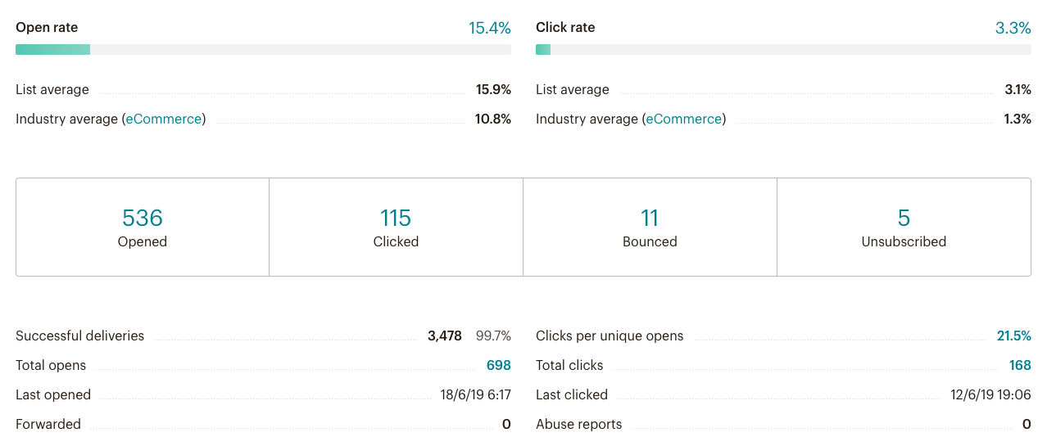Viewport: 1047px width, 446px height.
Task: Select the Last clicked date value
Action: [x=990, y=394]
